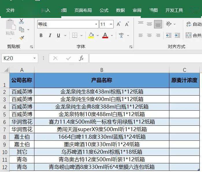The height and width of the screenshot is (172, 202).
Task: Open the Insert Function fx dialog
Action: [81, 58]
